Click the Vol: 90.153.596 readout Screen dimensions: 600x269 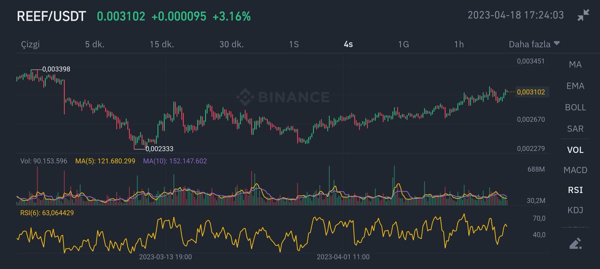click(x=43, y=161)
